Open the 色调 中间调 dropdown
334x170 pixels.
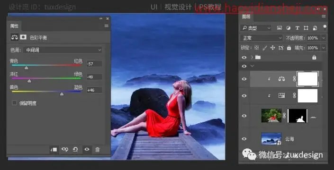click(x=63, y=50)
